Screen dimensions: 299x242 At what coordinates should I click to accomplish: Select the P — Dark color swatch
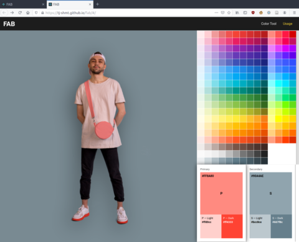[x=232, y=226]
